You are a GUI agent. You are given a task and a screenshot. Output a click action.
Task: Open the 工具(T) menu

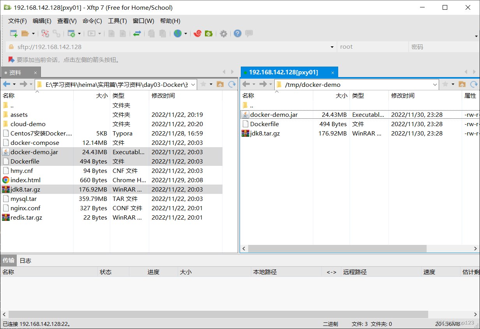coord(117,21)
